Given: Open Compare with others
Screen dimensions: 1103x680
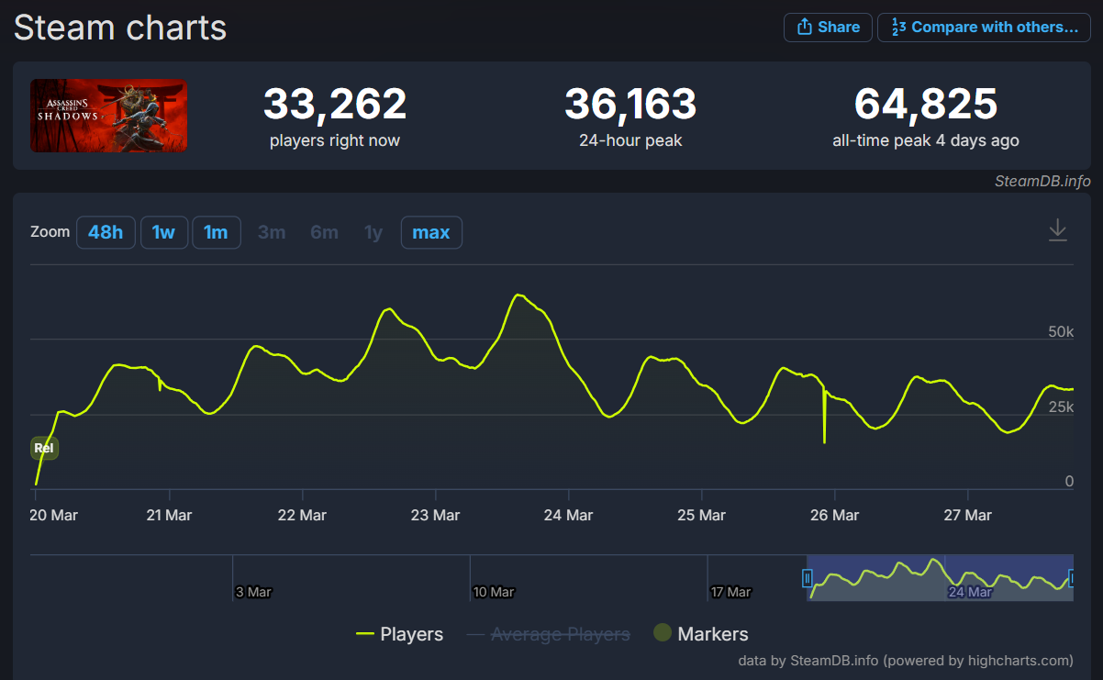Looking at the screenshot, I should [984, 28].
